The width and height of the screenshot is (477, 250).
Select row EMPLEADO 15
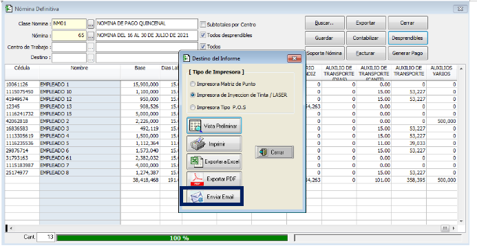click(56, 114)
